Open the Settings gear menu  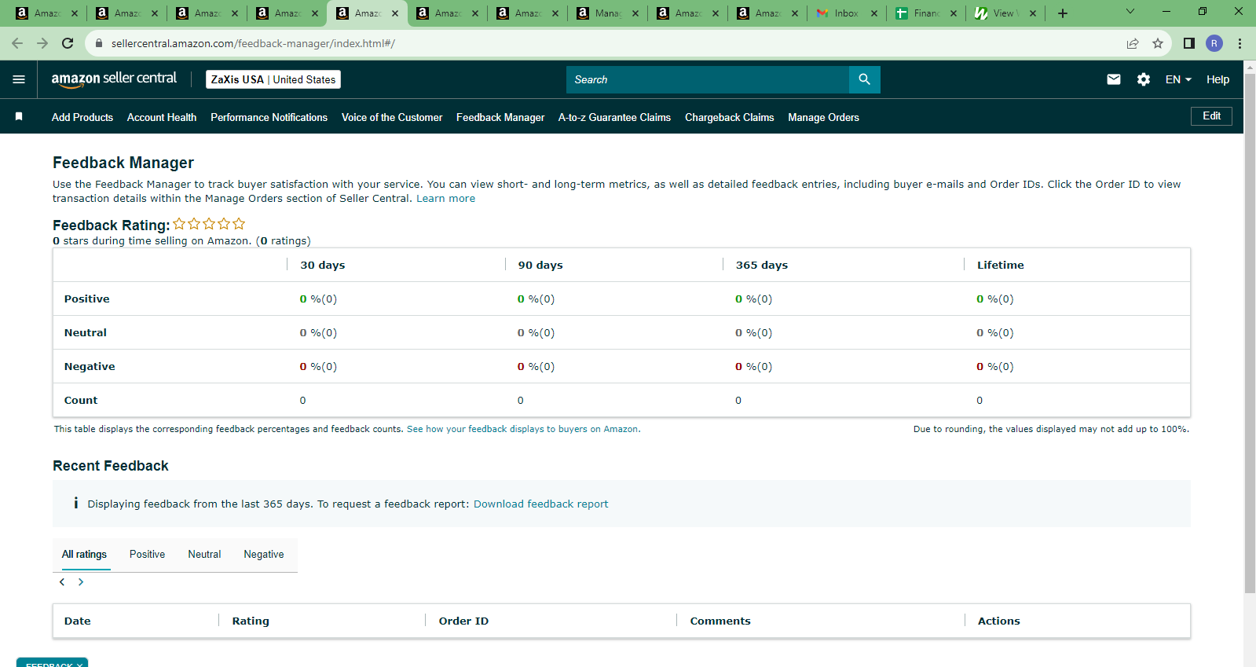click(1144, 79)
